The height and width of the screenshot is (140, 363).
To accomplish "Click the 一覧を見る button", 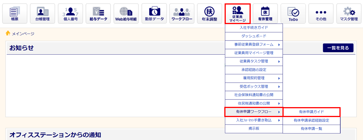I will (338, 48).
